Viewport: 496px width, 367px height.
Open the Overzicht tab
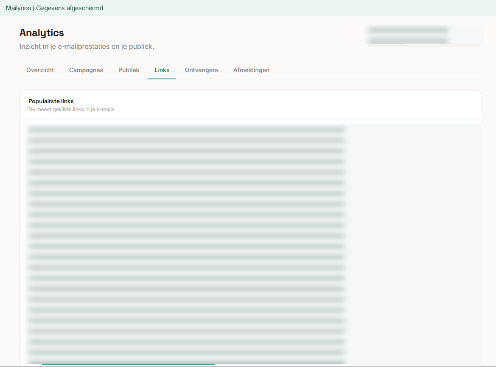click(40, 70)
